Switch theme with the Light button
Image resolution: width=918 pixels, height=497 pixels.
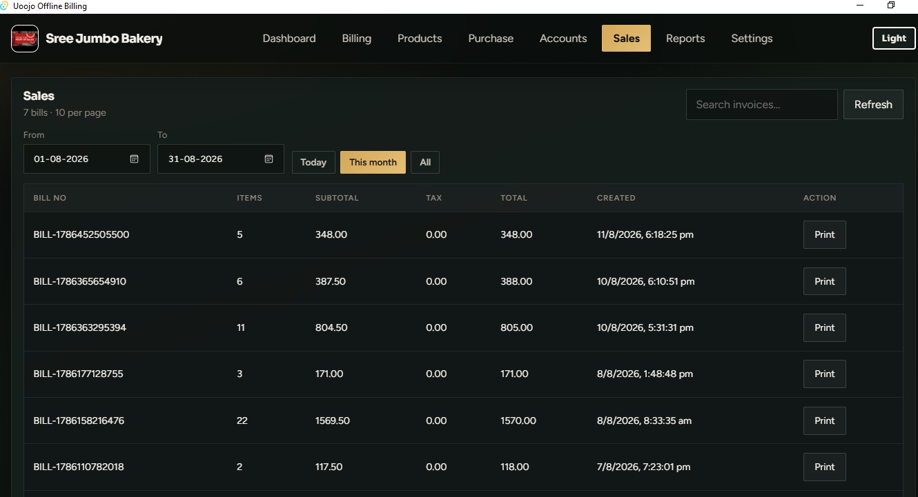point(894,39)
